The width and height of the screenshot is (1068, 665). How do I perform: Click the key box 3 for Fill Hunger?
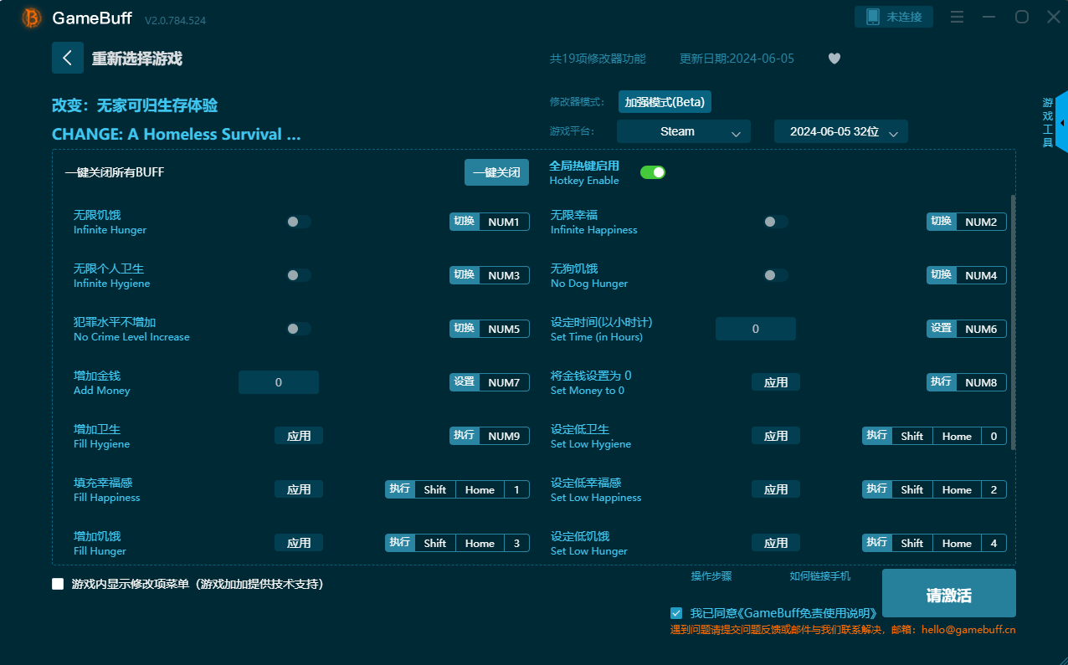516,543
